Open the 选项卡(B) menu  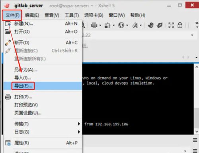click(94, 15)
